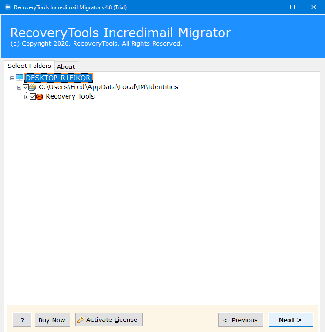Select the Recovery Tools tree row
Image resolution: width=325 pixels, height=332 pixels.
pyautogui.click(x=70, y=96)
